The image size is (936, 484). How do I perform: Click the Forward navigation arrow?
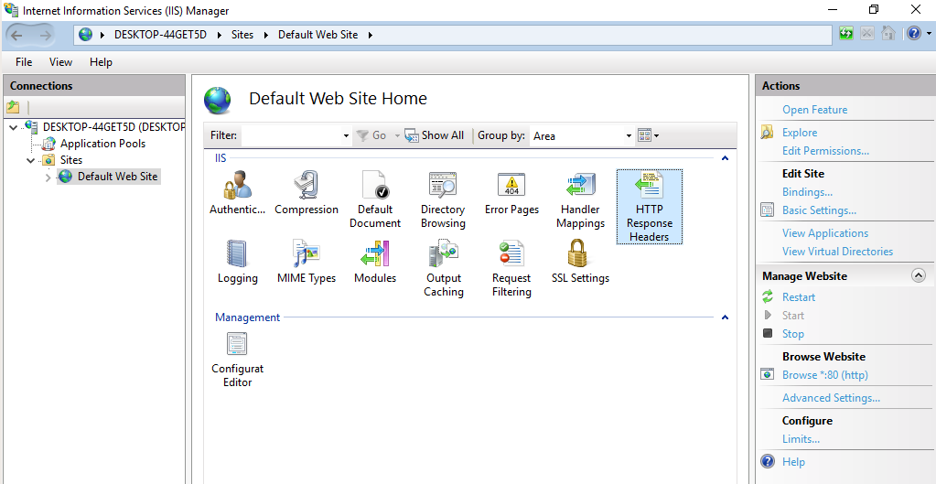coord(46,35)
